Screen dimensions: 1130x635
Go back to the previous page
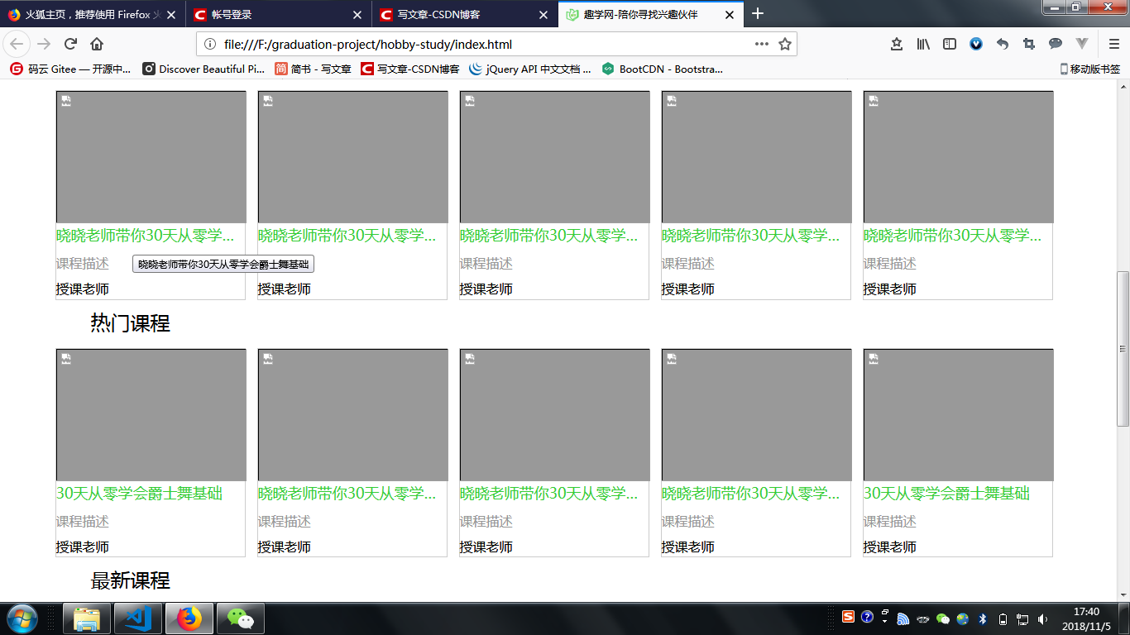click(x=17, y=44)
